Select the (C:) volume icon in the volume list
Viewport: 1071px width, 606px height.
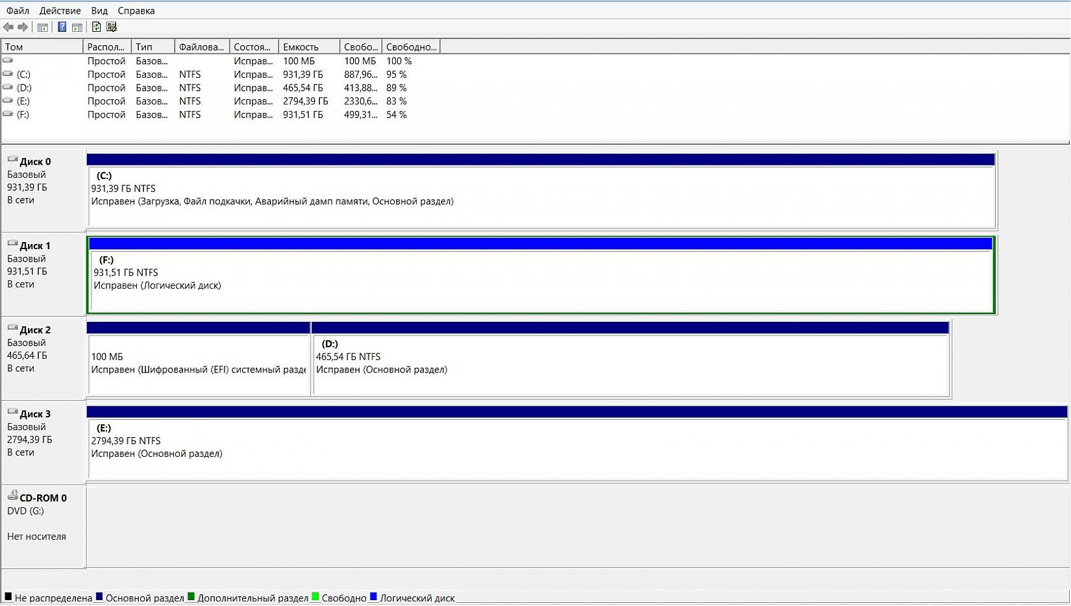pyautogui.click(x=8, y=74)
